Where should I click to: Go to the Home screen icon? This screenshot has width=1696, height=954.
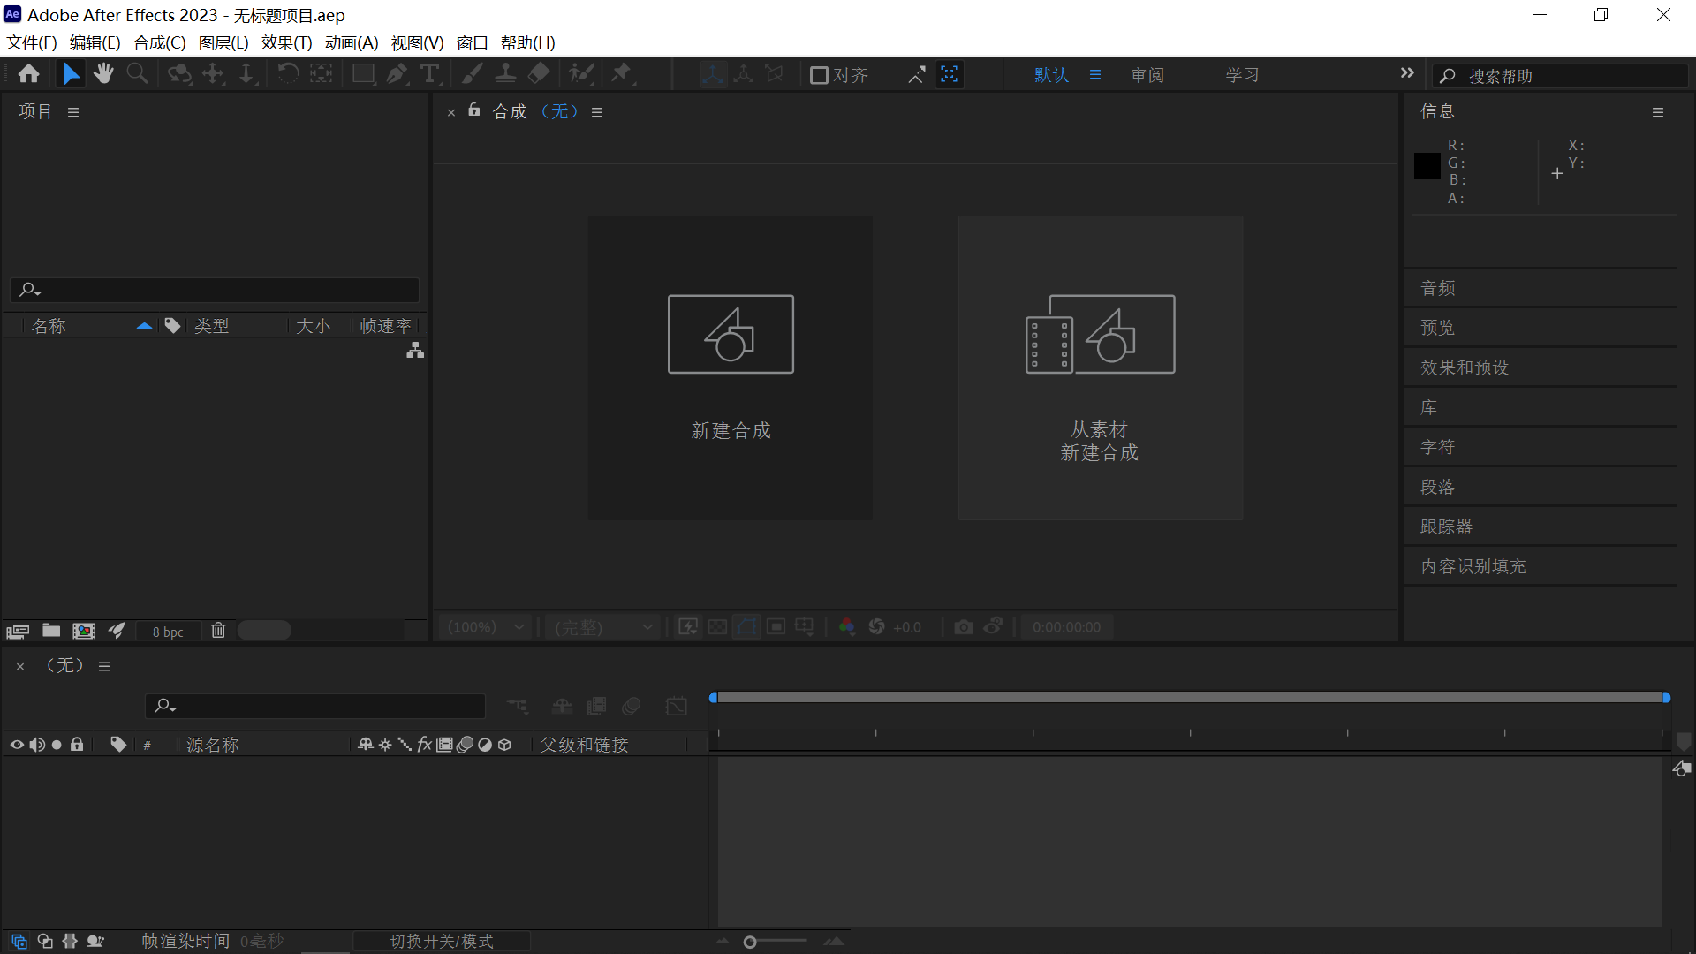28,74
